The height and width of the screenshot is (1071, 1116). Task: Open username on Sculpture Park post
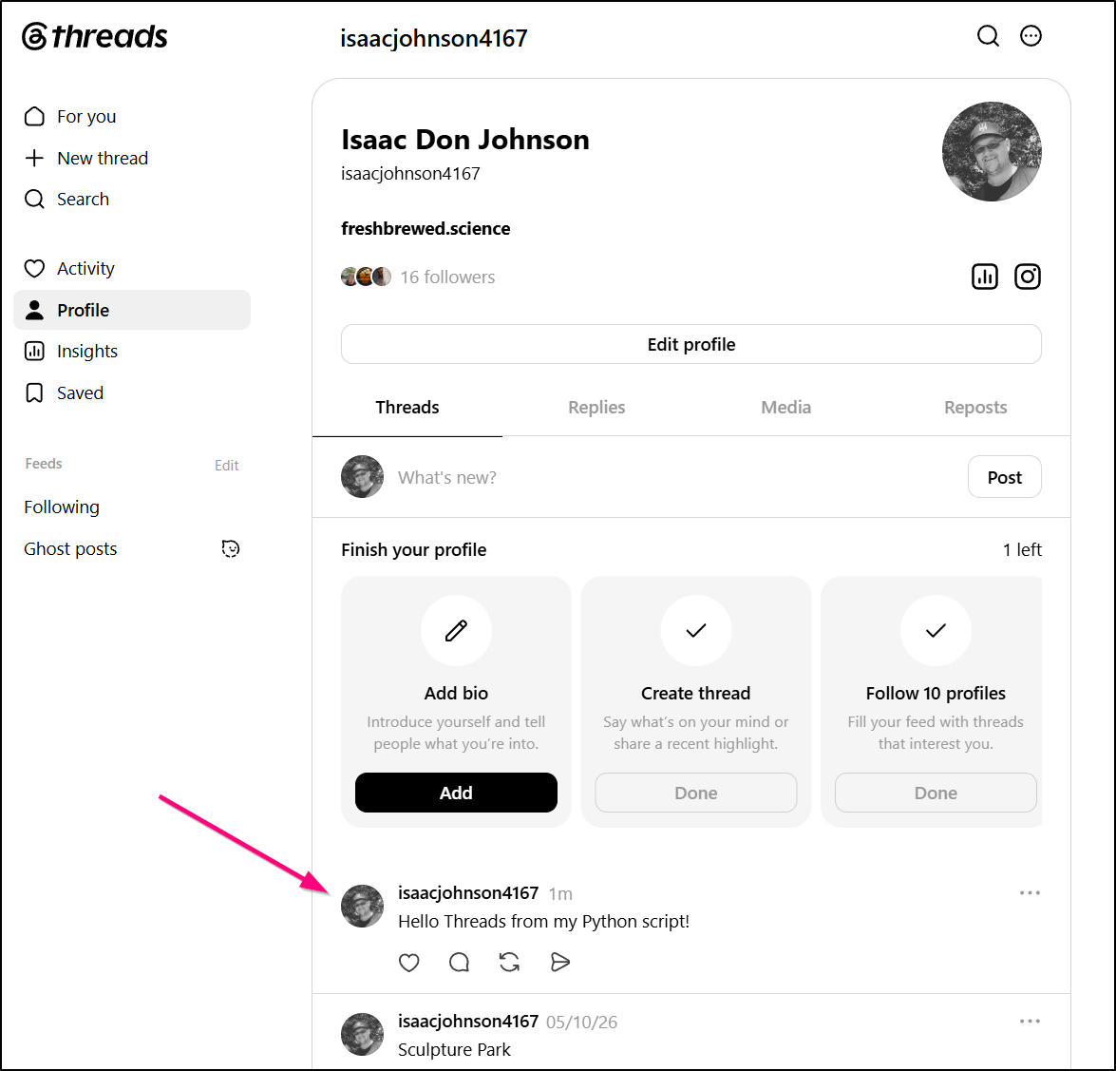(467, 1022)
